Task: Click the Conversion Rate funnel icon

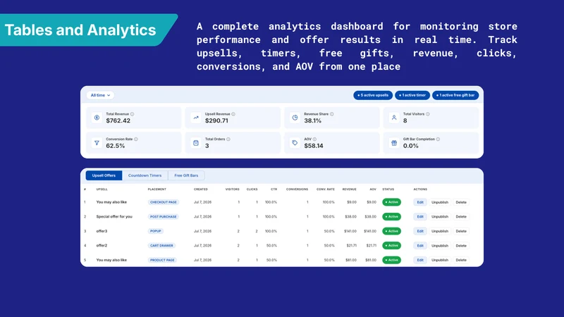Action: pos(97,143)
